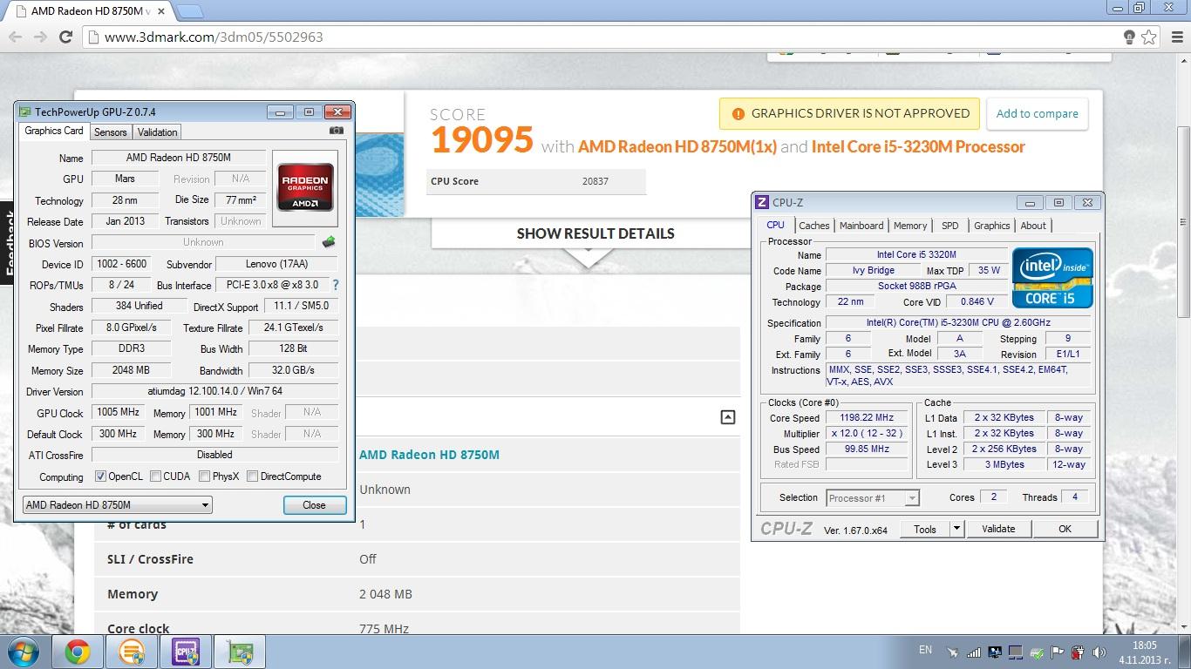Click the warning icon on driver not approved banner
The width and height of the screenshot is (1191, 669).
[x=738, y=114]
